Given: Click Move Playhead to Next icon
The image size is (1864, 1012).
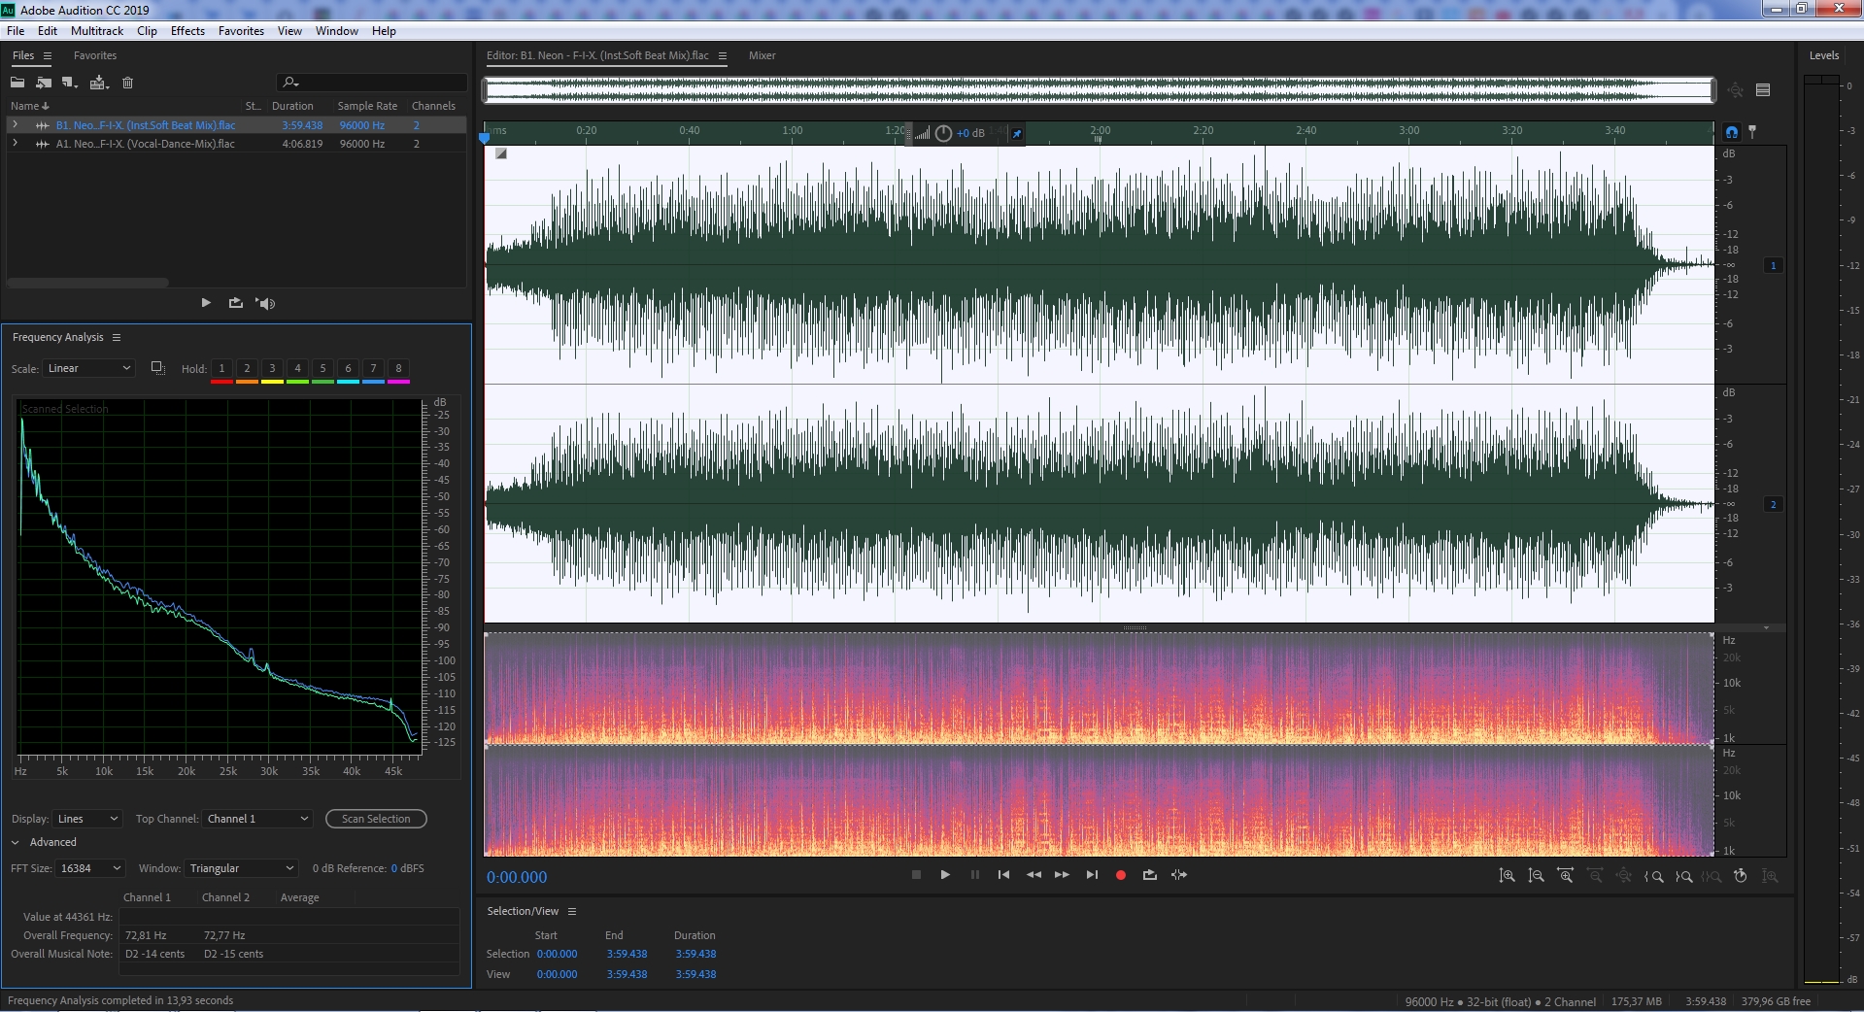Looking at the screenshot, I should [1092, 875].
